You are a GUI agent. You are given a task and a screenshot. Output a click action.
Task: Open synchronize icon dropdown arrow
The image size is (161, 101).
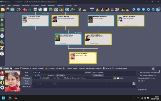pyautogui.click(x=21, y=10)
